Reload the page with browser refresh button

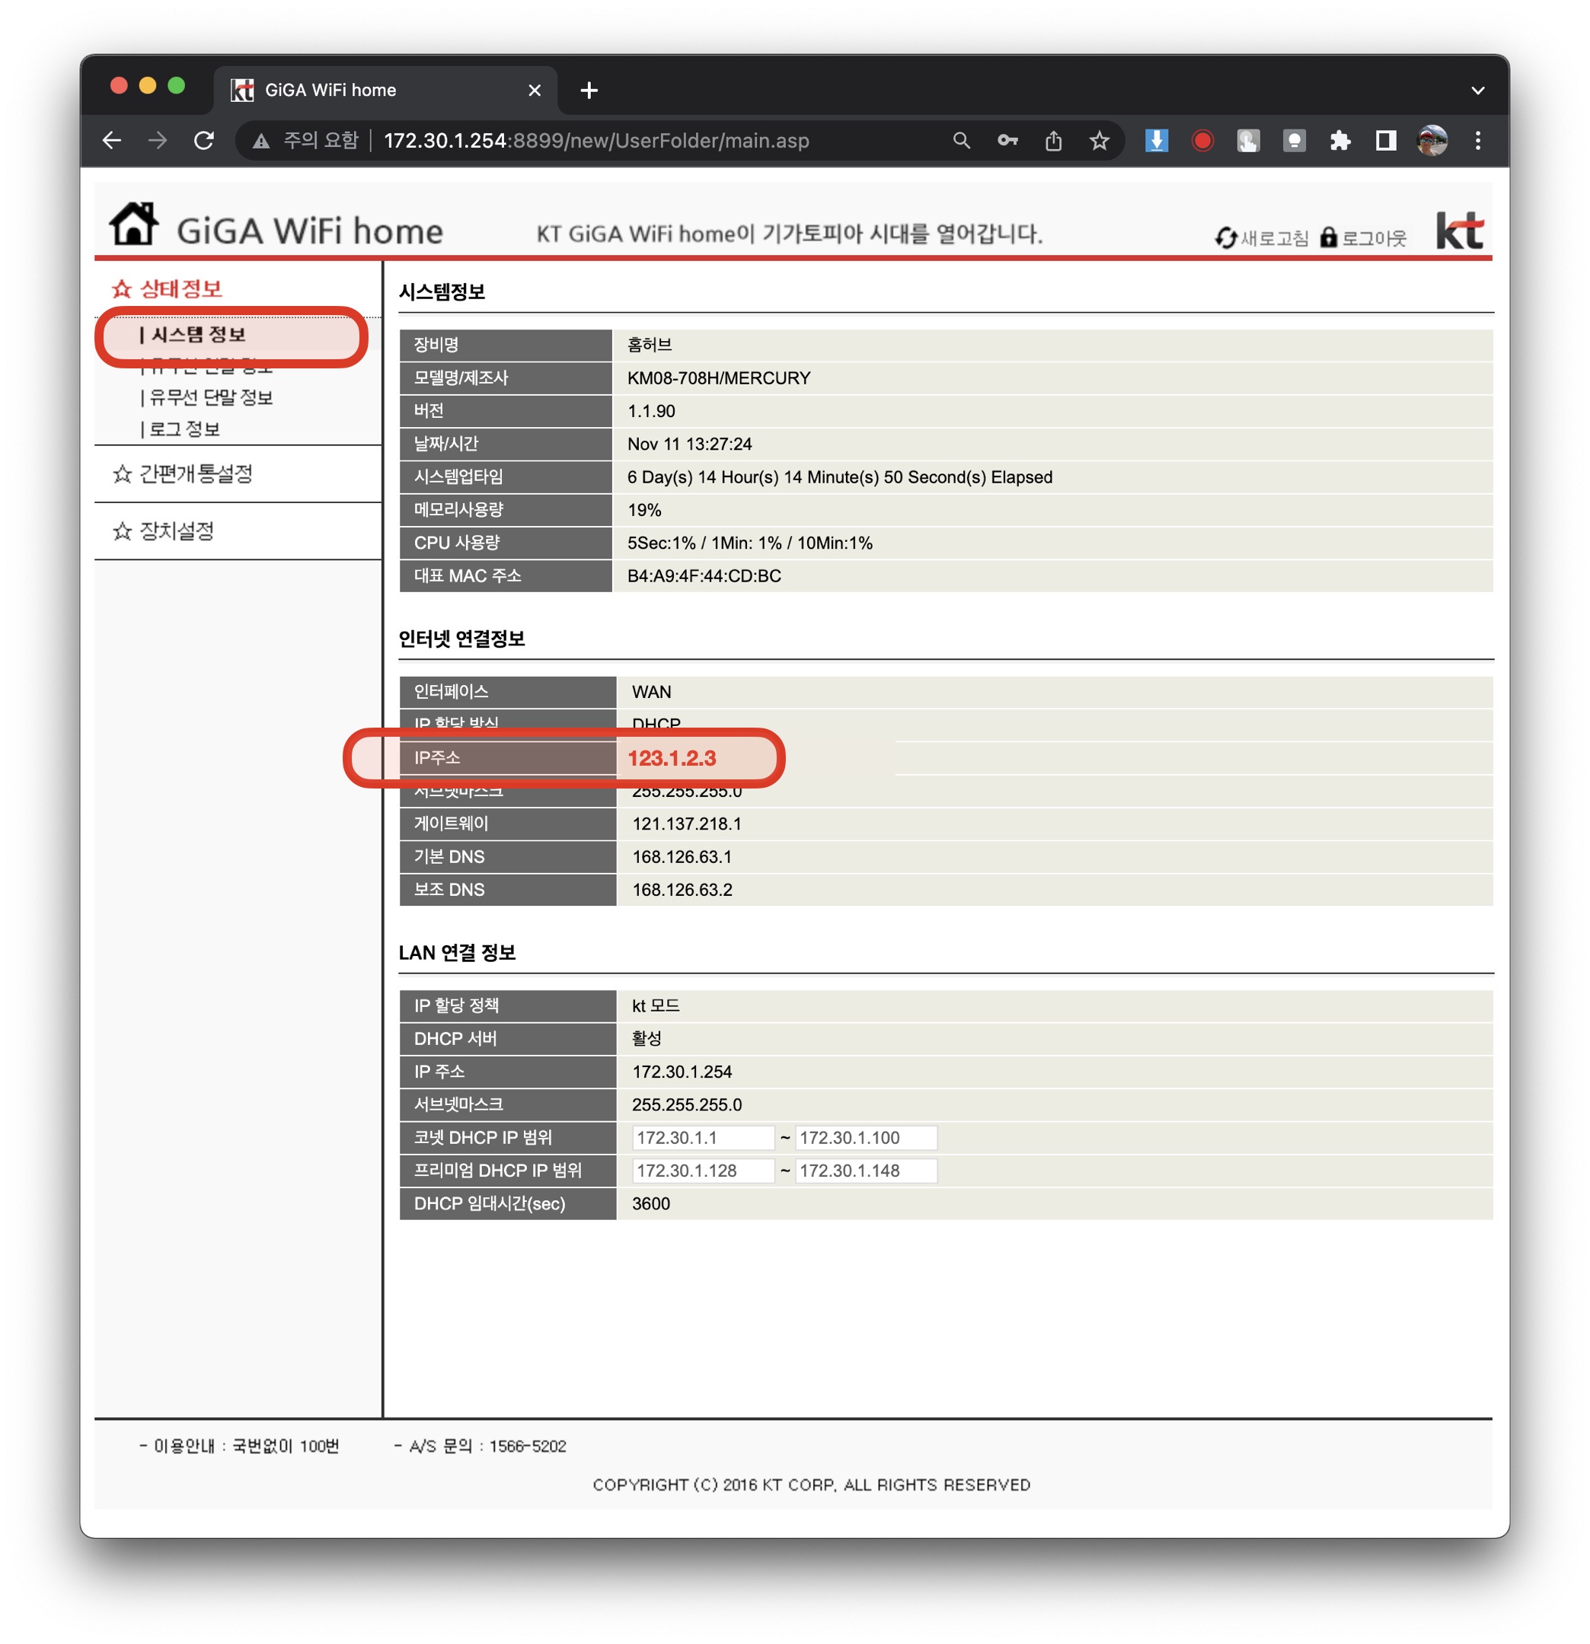(204, 141)
